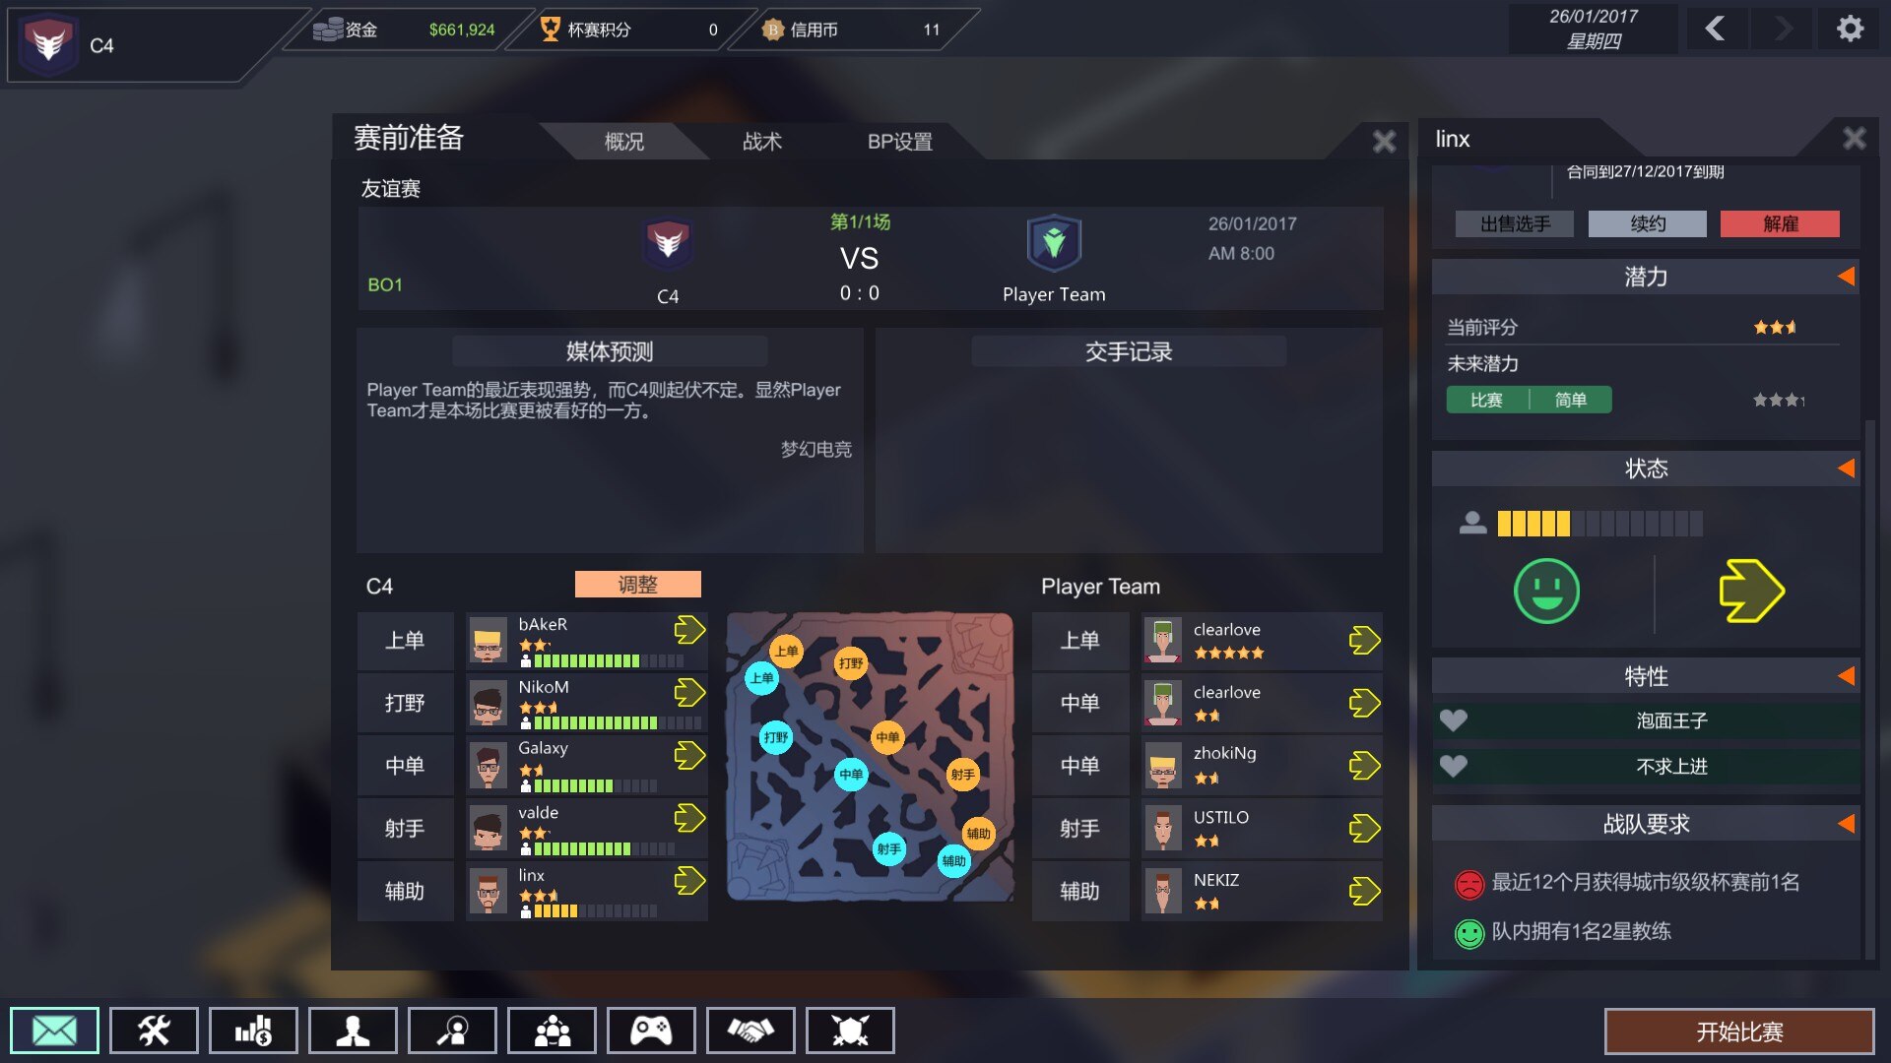This screenshot has width=1891, height=1063.
Task: Switch to the 战术 tab
Action: pyautogui.click(x=761, y=142)
